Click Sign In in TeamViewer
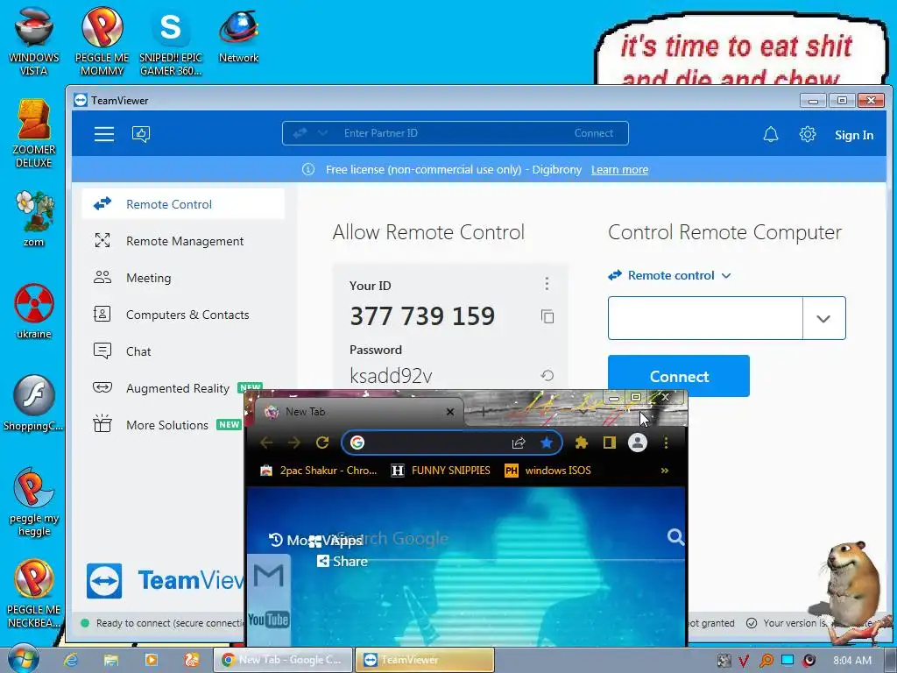This screenshot has width=897, height=673. (x=853, y=135)
